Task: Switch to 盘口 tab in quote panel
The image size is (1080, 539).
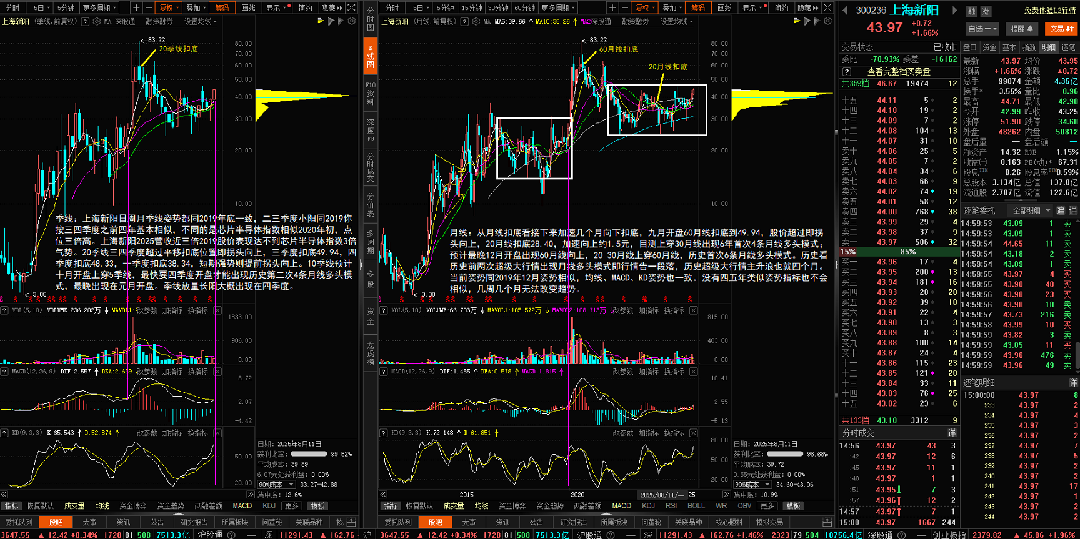Action: tap(970, 47)
